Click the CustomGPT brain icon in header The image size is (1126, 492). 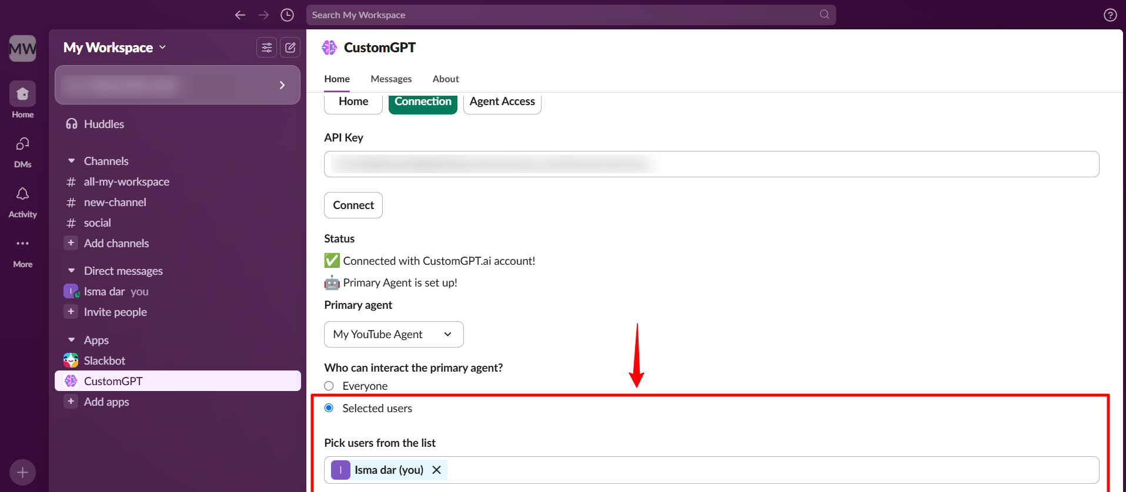[x=329, y=48]
